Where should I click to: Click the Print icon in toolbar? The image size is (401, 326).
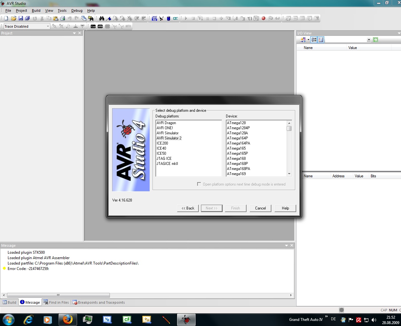point(63,18)
